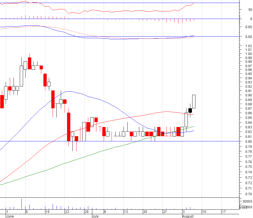Click date label 13 on time axis

[126, 212]
